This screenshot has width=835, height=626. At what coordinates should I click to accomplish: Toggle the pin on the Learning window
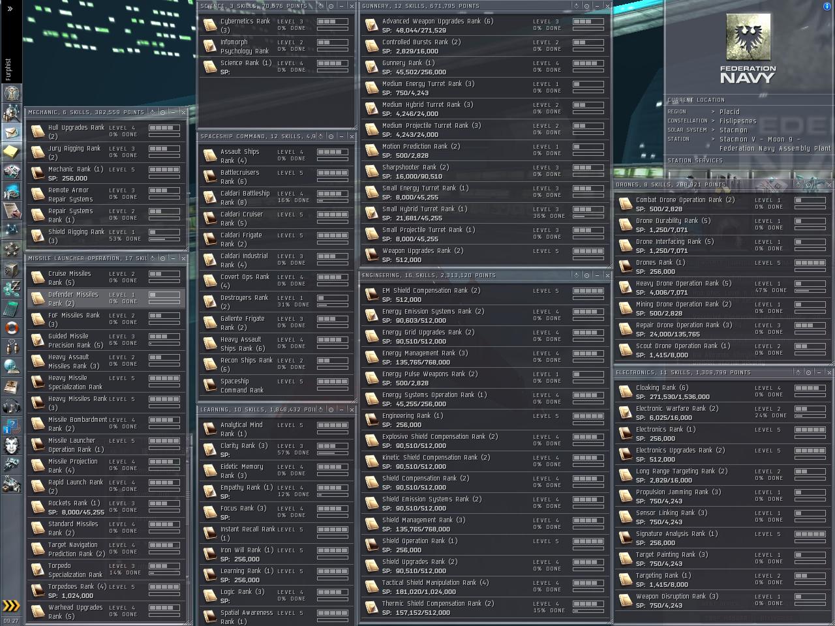click(x=320, y=410)
